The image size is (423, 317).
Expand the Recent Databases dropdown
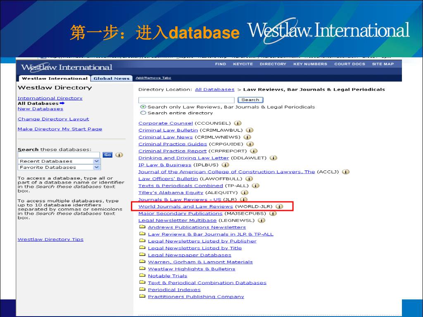(x=96, y=161)
